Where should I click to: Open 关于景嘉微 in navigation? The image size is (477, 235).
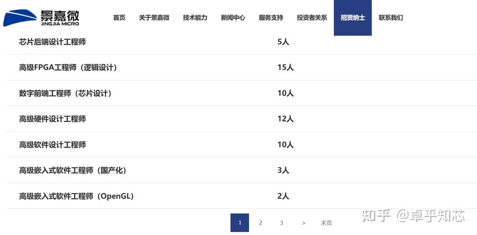point(154,18)
